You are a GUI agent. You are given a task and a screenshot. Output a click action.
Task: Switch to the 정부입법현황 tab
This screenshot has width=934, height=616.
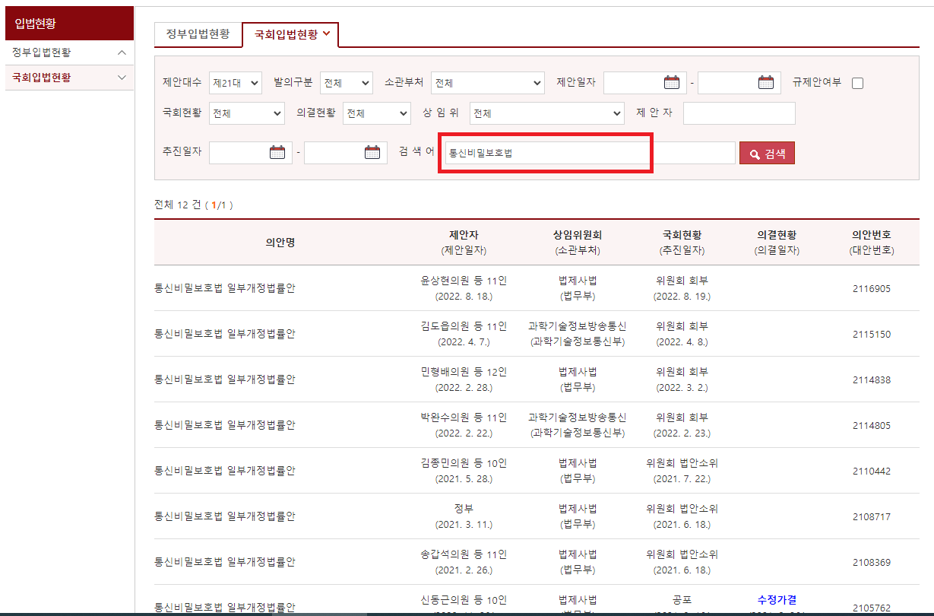198,34
